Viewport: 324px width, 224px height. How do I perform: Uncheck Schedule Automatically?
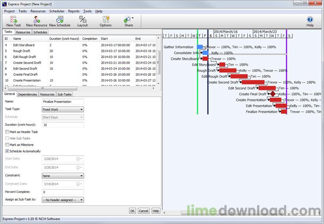coord(7,151)
